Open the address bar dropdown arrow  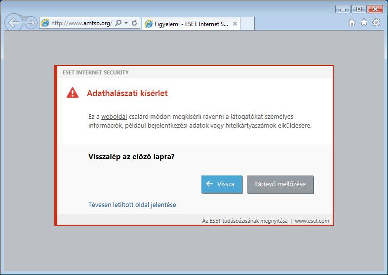pos(126,23)
